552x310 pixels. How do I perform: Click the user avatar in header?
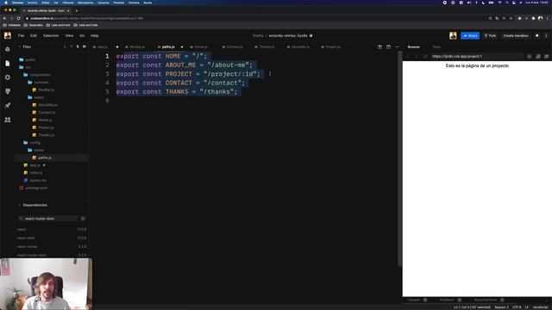coord(453,35)
